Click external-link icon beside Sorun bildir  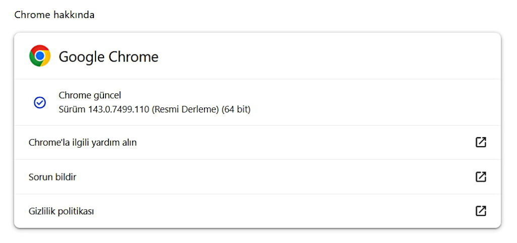tap(481, 176)
